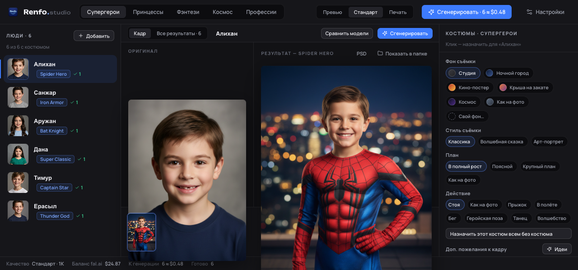Click the green checkmark next to Bat Knight
This screenshot has height=270, width=578.
[x=72, y=131]
